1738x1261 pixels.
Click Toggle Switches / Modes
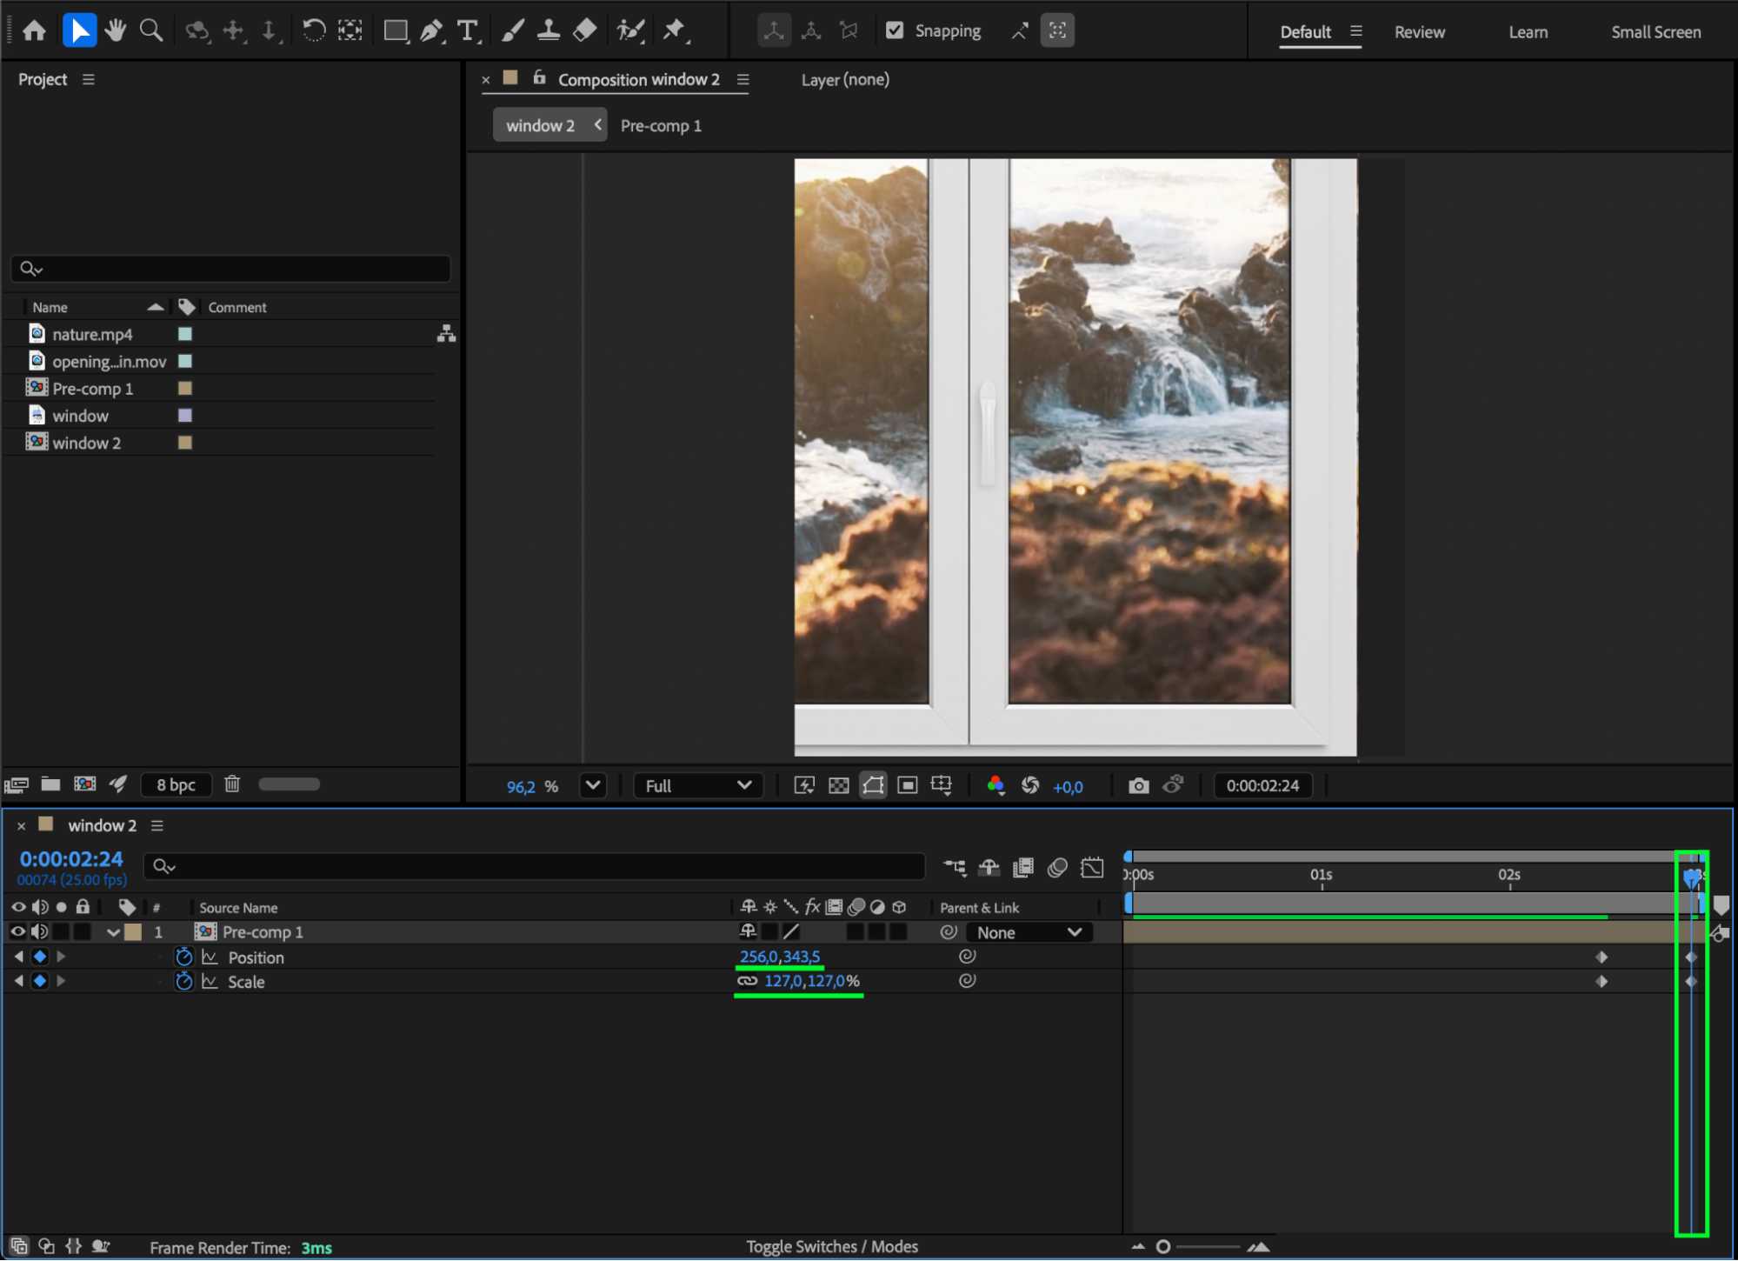click(831, 1246)
